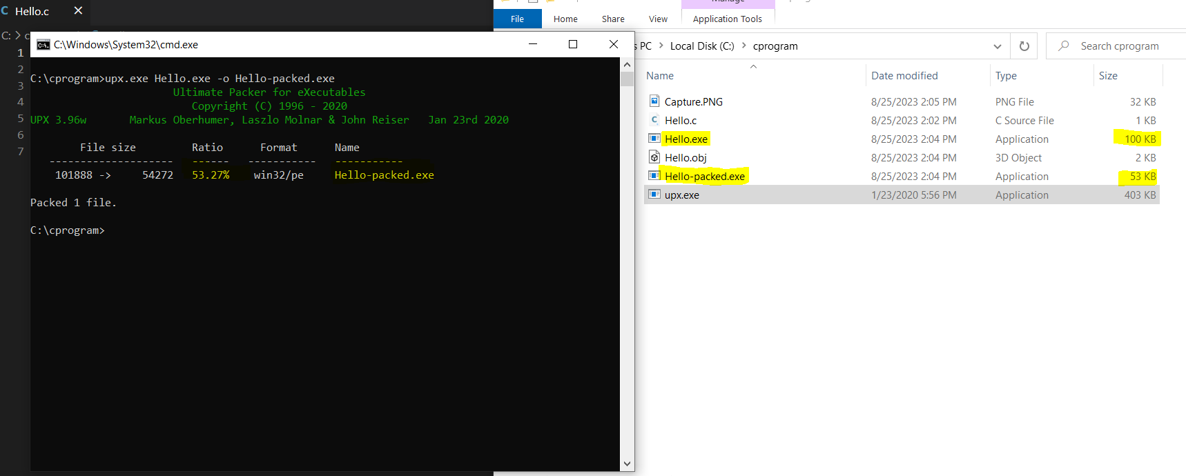Screen dimensions: 1186x476
Task: Click the refresh button beside the address bar
Action: (1024, 46)
